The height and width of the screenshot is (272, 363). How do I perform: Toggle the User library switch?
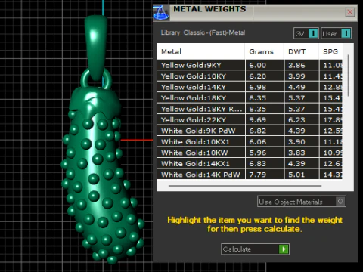pyautogui.click(x=336, y=33)
